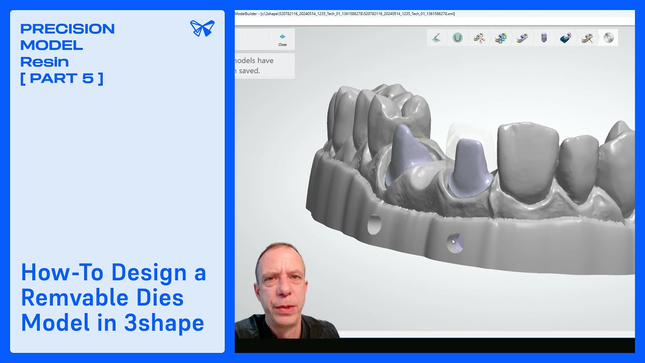Open the pen-on-plane preparation step icon

click(x=437, y=38)
